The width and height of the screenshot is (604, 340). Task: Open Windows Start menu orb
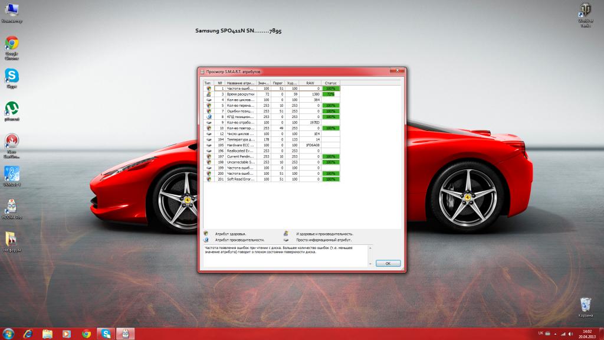click(9, 334)
